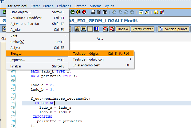Select Otro objeto... menu entry
The width and height of the screenshot is (191, 128).
click(x=37, y=12)
